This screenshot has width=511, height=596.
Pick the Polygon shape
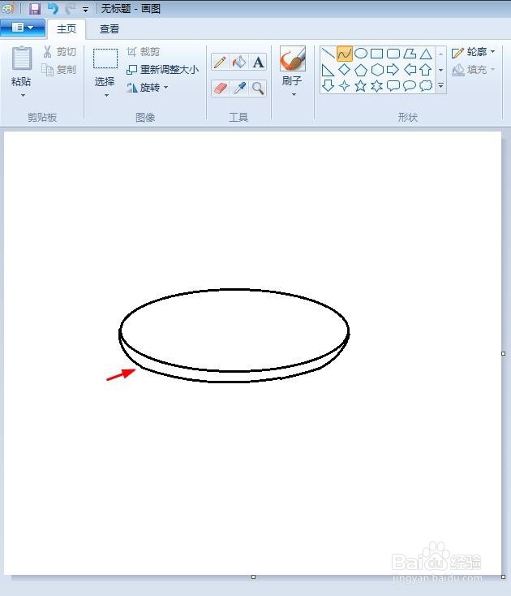coord(410,54)
